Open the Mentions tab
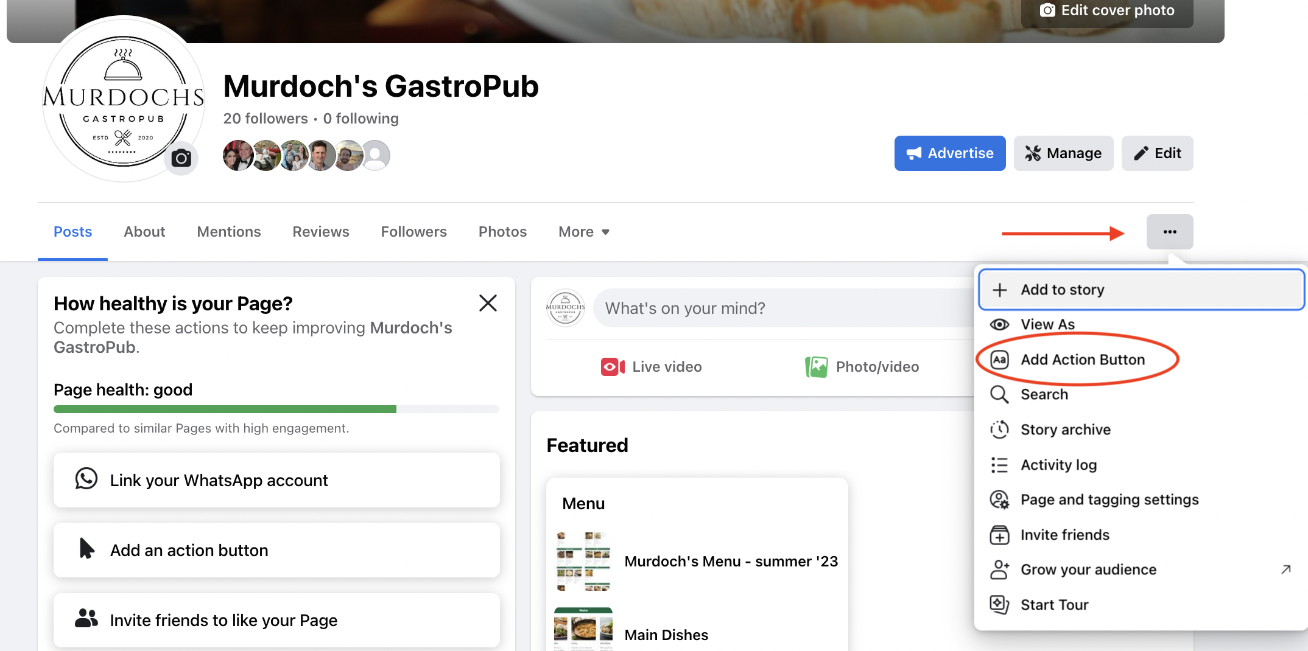This screenshot has width=1308, height=651. click(229, 232)
